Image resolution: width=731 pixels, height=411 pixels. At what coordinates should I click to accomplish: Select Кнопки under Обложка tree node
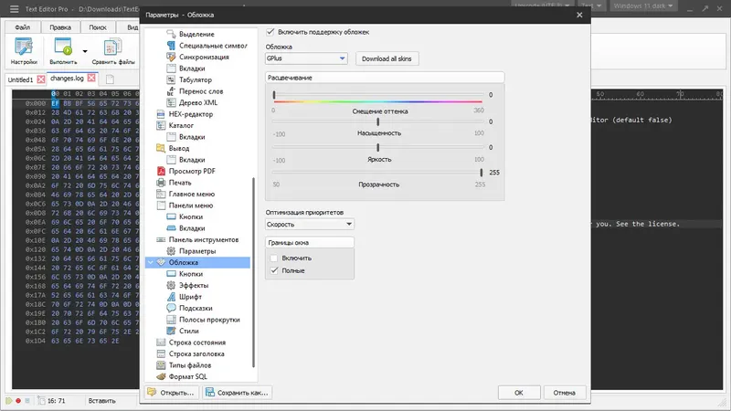point(191,274)
